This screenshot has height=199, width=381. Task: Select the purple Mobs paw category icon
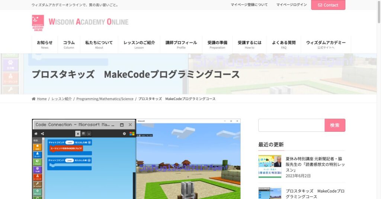click(38, 170)
